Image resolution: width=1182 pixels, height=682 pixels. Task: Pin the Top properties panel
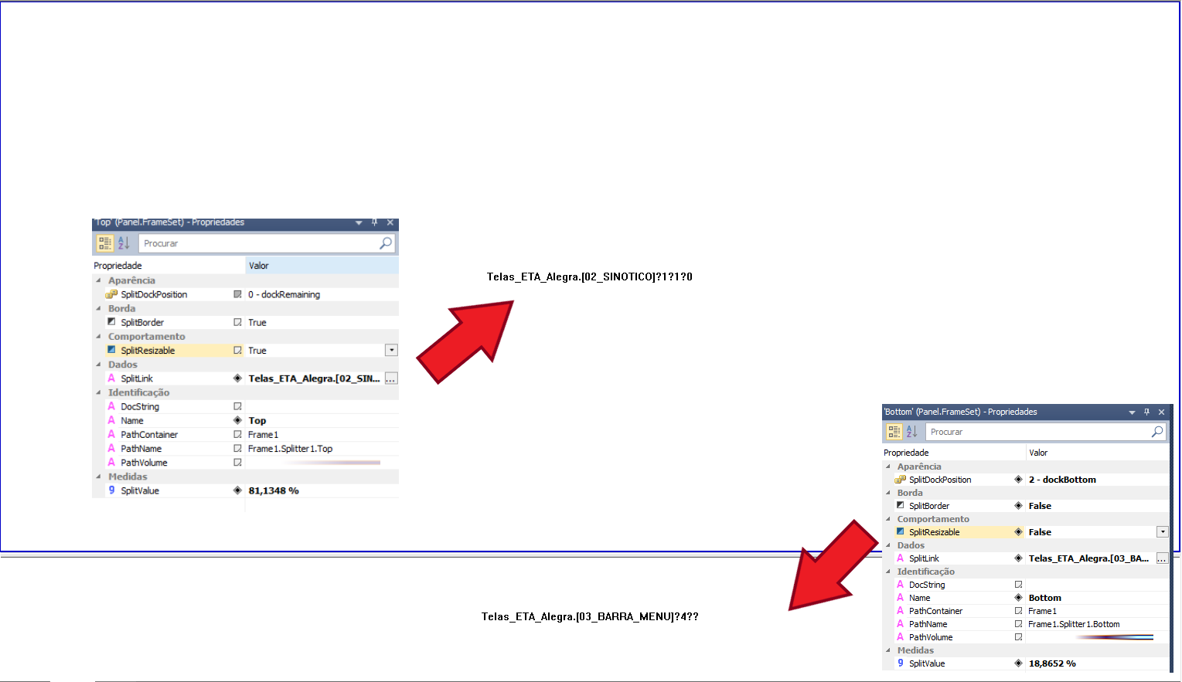point(375,222)
